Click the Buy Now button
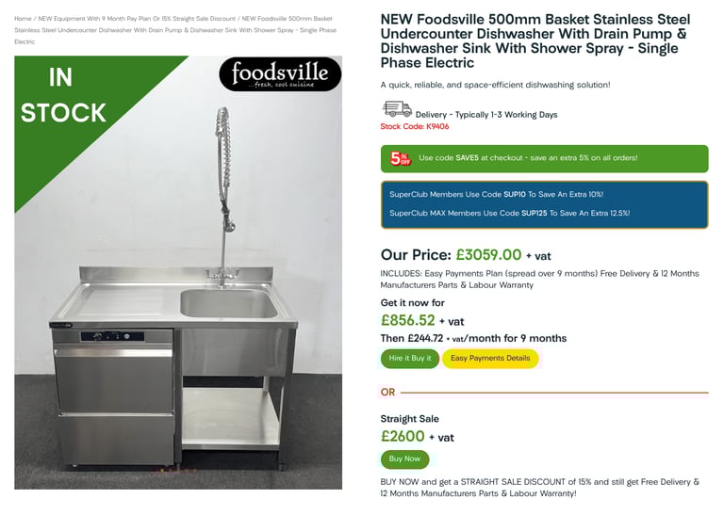724x515 pixels. (405, 459)
